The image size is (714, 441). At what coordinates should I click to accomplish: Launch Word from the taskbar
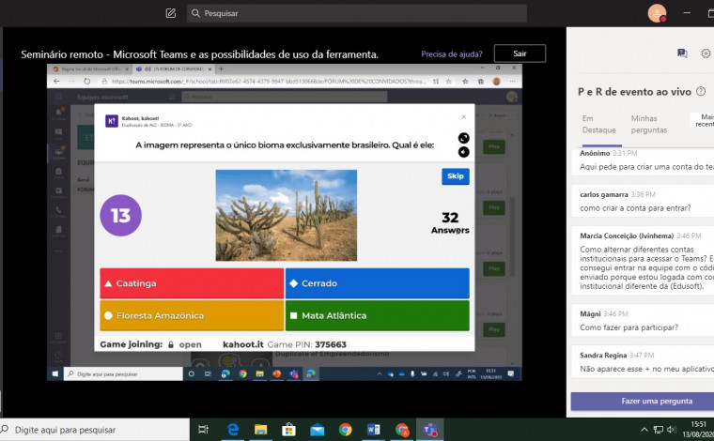click(x=373, y=430)
